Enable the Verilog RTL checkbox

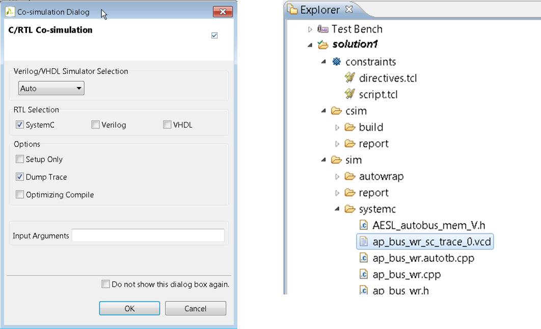pyautogui.click(x=95, y=124)
